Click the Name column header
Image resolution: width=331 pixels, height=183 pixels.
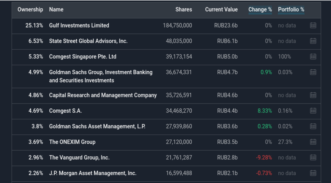(x=56, y=10)
